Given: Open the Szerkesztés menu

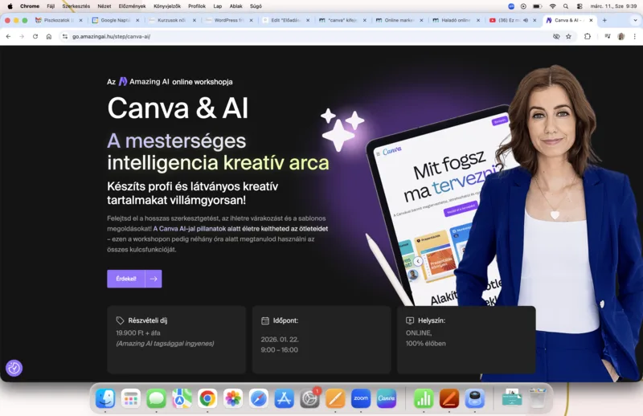Looking at the screenshot, I should click(76, 6).
